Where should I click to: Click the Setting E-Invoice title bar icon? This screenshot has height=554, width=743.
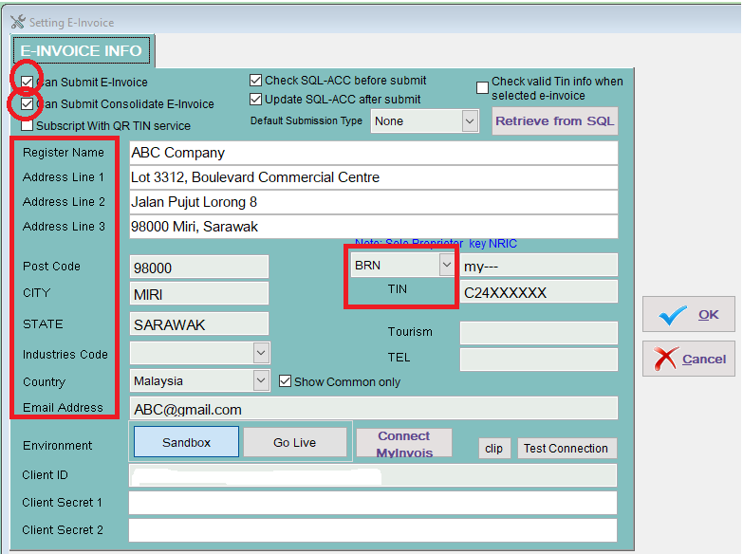[17, 21]
